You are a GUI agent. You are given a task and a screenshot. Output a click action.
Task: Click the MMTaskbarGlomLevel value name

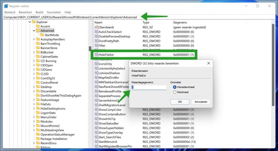(x=113, y=82)
